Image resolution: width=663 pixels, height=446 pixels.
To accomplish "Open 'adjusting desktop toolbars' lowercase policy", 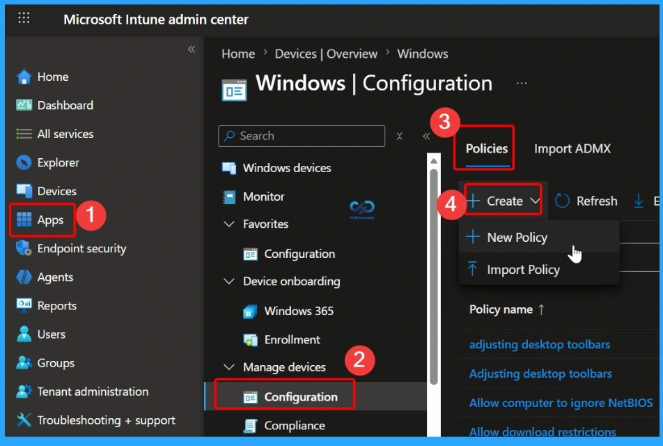I will 540,344.
